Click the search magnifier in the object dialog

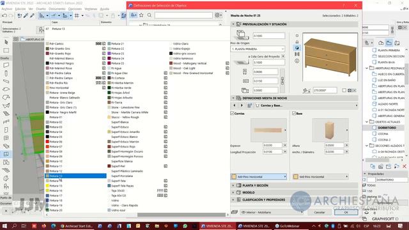[x=149, y=15]
